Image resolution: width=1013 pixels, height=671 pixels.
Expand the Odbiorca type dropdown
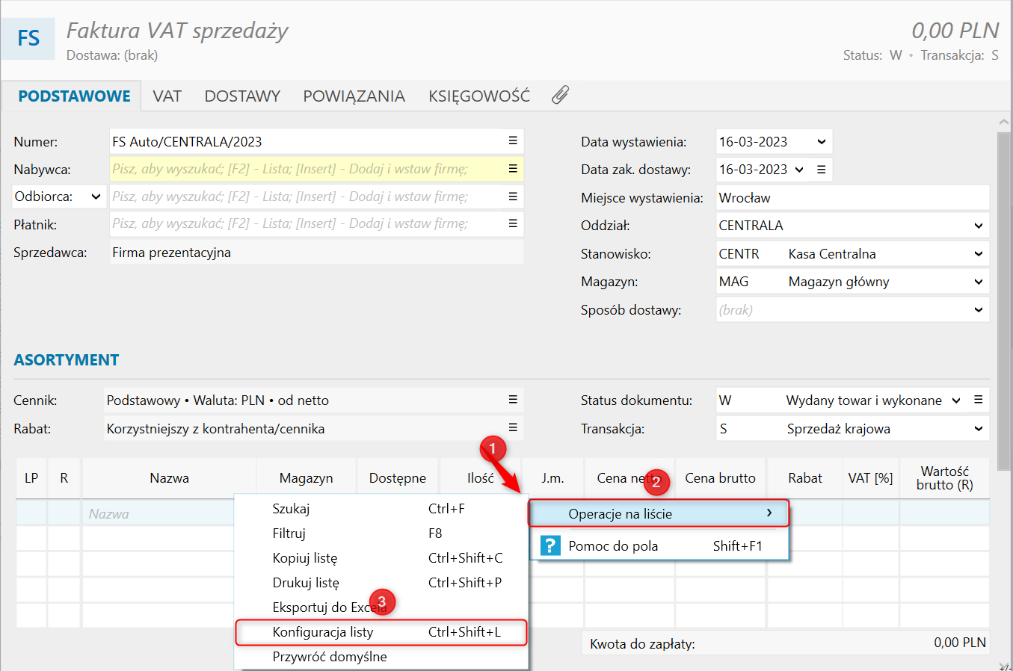(x=96, y=197)
